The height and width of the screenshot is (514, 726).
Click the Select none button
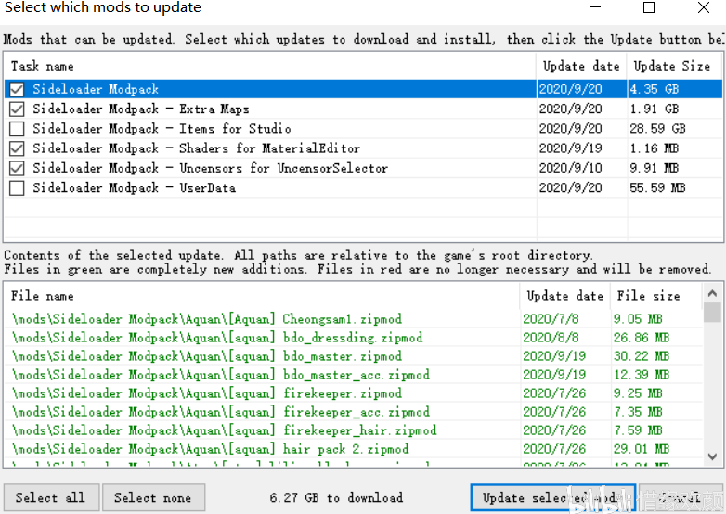[153, 498]
